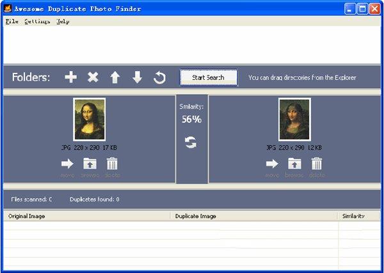The width and height of the screenshot is (384, 273).
Task: Delete the left image with trash icon
Action: click(x=112, y=164)
